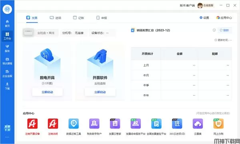The image size is (240, 144).
Task: Click 立即启动 under 开票软件
Action: tap(100, 92)
